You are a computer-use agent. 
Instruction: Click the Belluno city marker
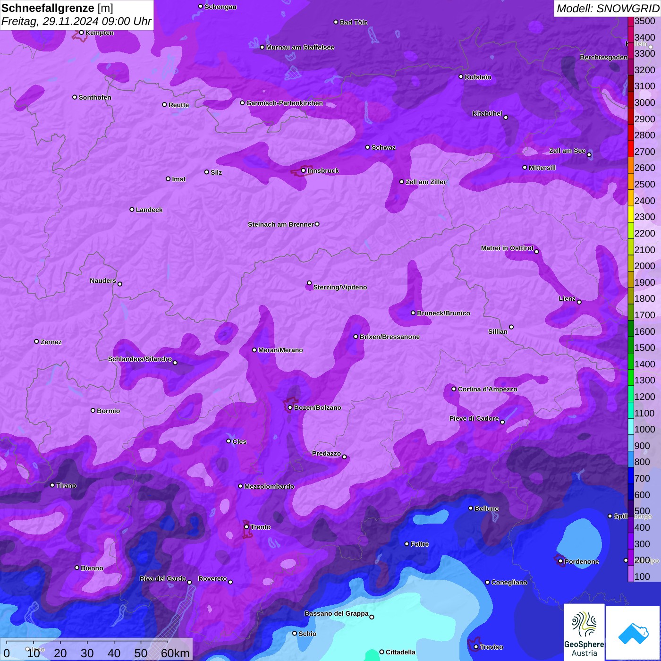click(471, 508)
